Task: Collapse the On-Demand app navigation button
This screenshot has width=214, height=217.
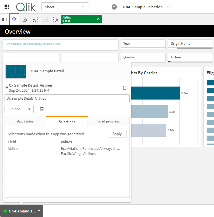Action: click(21, 211)
